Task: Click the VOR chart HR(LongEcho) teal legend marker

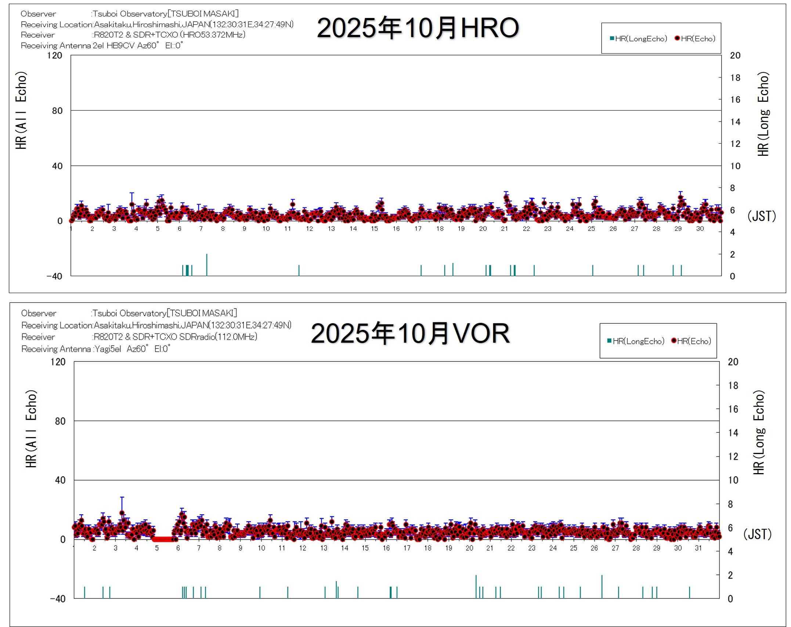Action: click(609, 341)
